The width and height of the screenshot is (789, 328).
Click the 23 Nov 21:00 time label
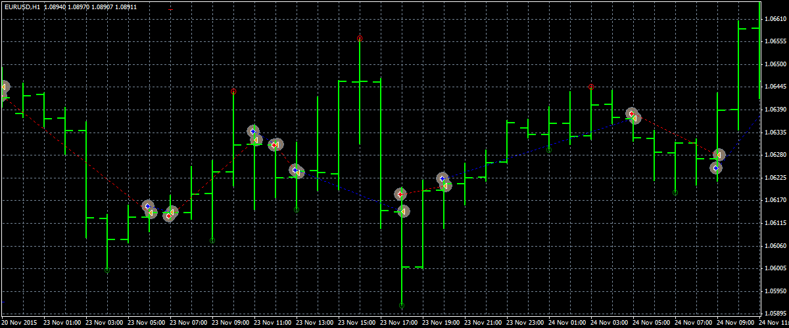click(483, 323)
